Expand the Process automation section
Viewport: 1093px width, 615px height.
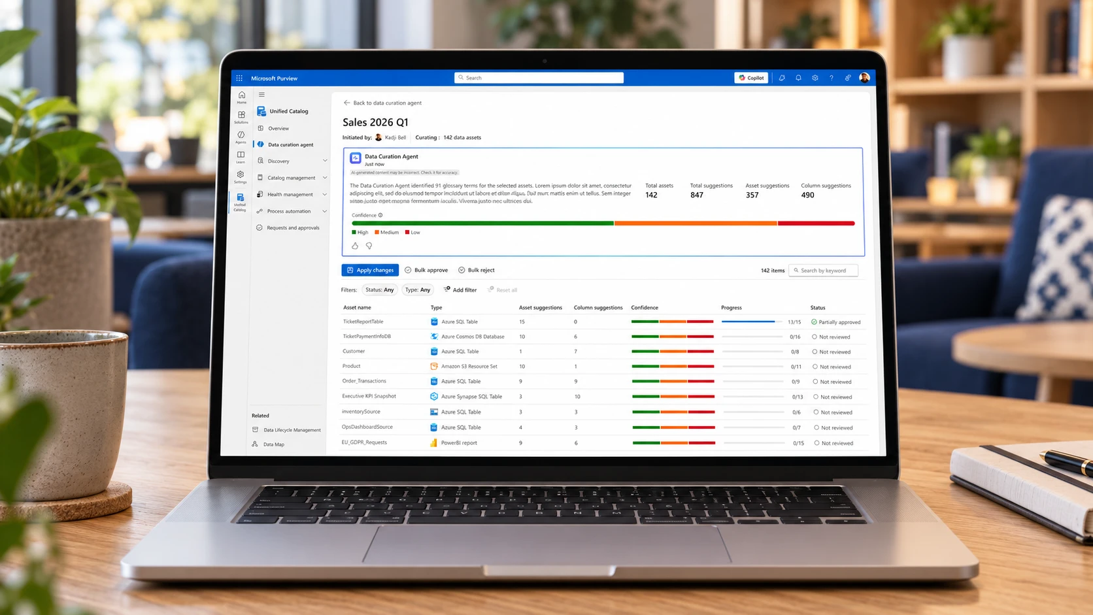click(293, 211)
